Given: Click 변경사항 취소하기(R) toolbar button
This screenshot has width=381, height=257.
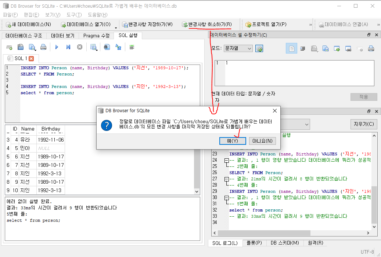Looking at the screenshot, I should pyautogui.click(x=207, y=25).
